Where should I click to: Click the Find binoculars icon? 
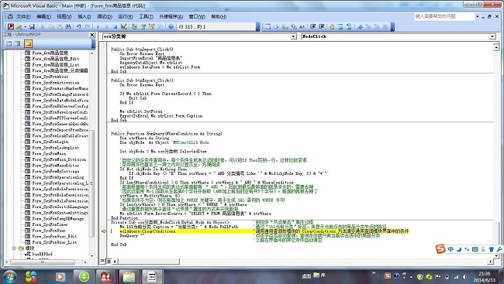click(68, 26)
